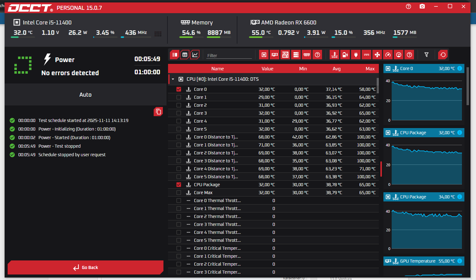Filter sensors by GPU hardware icon
The image size is (476, 280).
click(275, 55)
